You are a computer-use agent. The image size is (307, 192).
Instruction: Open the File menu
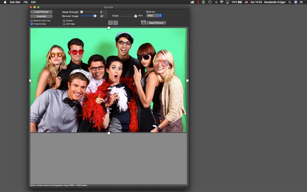click(26, 2)
